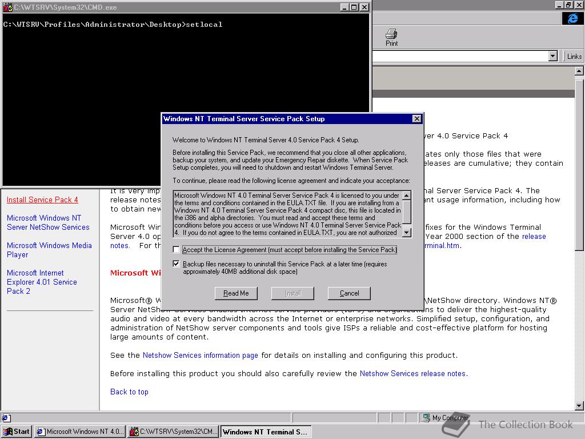Open the address bar dropdown arrow
585x439 pixels.
553,57
